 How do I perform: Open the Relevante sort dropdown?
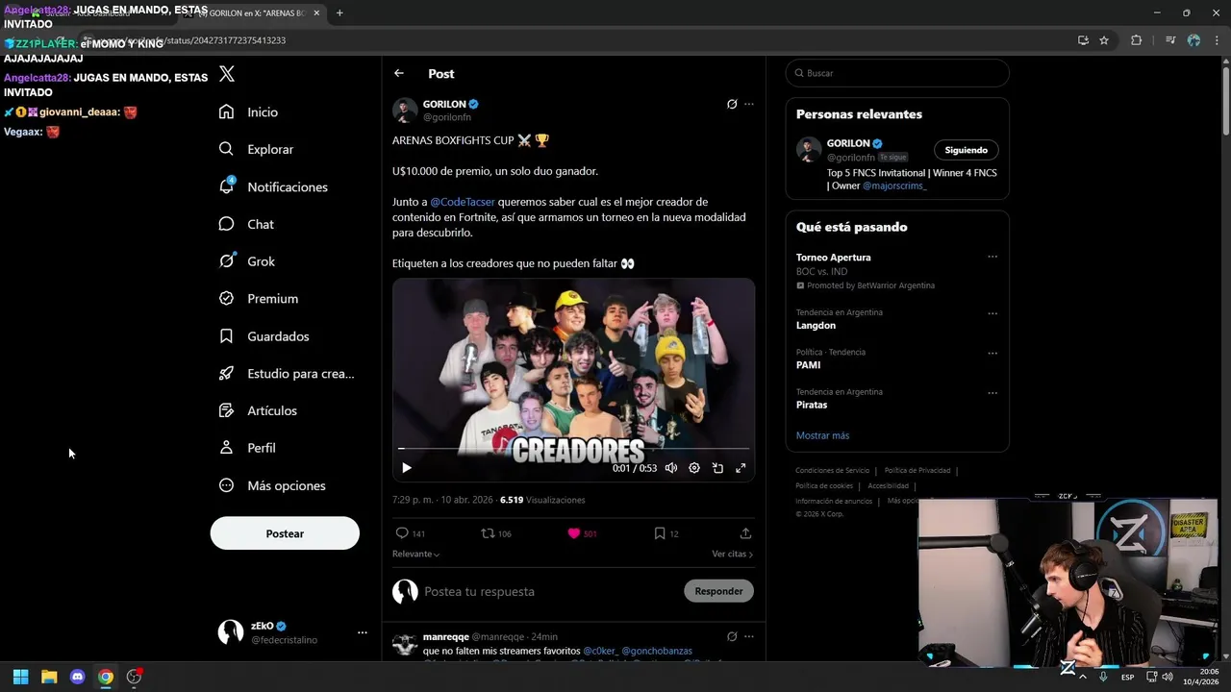click(x=415, y=555)
